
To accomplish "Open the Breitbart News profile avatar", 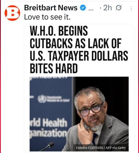I will (x=12, y=13).
